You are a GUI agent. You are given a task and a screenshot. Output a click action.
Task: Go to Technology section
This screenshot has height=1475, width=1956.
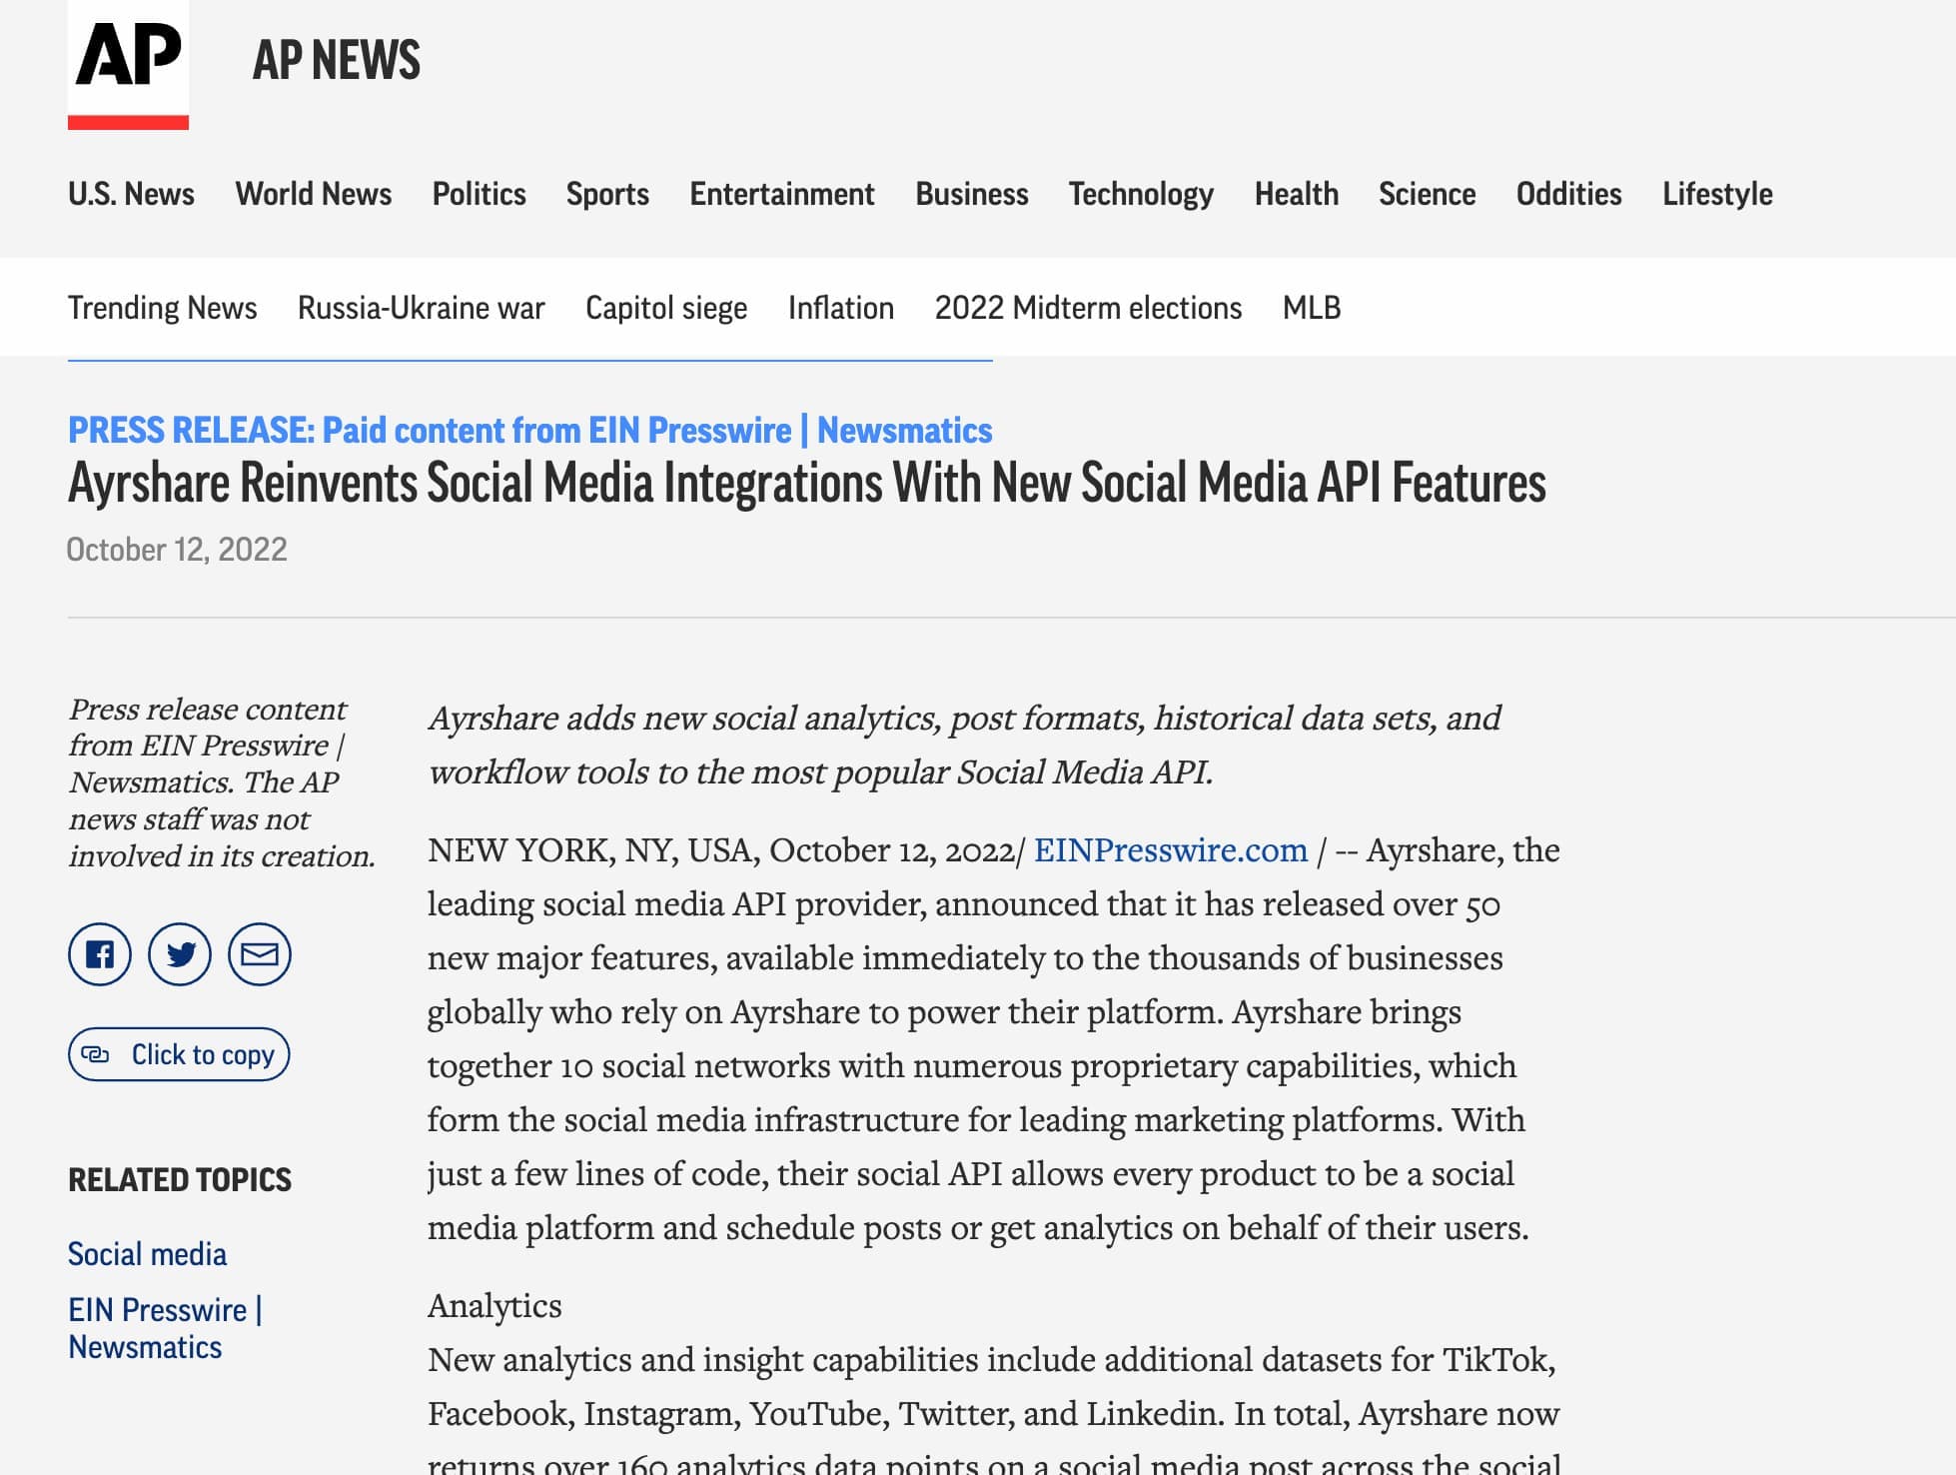1142,194
